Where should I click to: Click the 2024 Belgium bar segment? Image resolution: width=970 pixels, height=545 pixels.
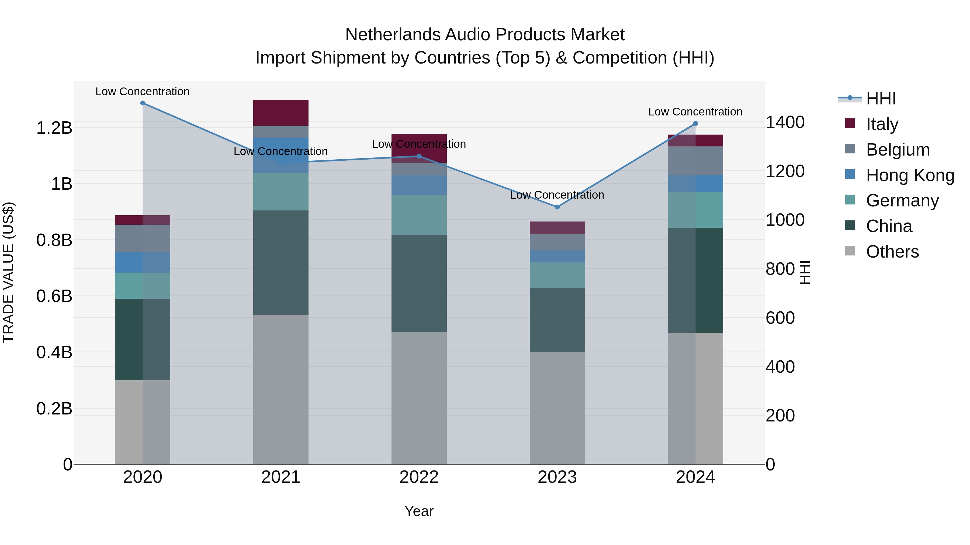pyautogui.click(x=695, y=161)
